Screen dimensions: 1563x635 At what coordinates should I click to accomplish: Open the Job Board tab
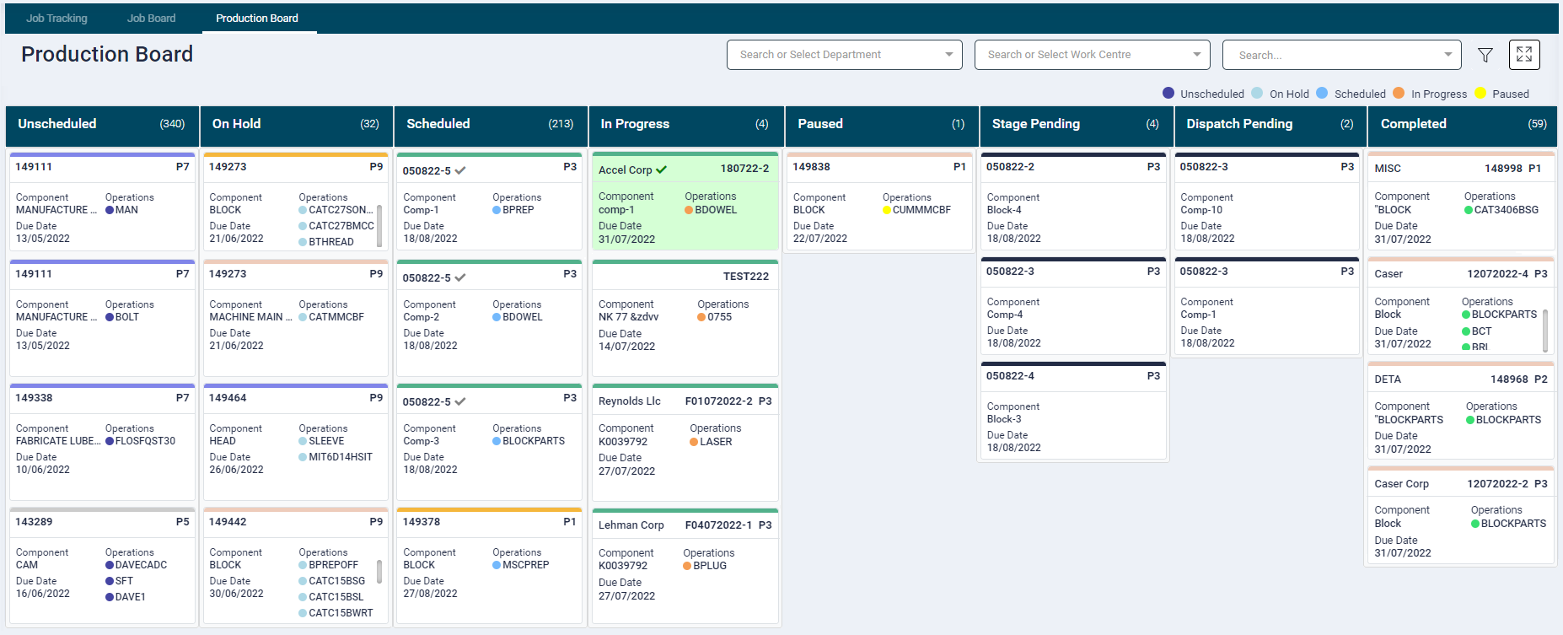click(x=152, y=18)
